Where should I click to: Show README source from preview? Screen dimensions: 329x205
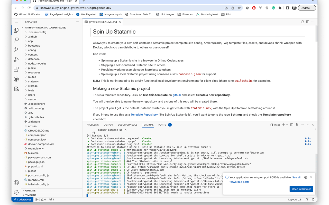(302, 22)
